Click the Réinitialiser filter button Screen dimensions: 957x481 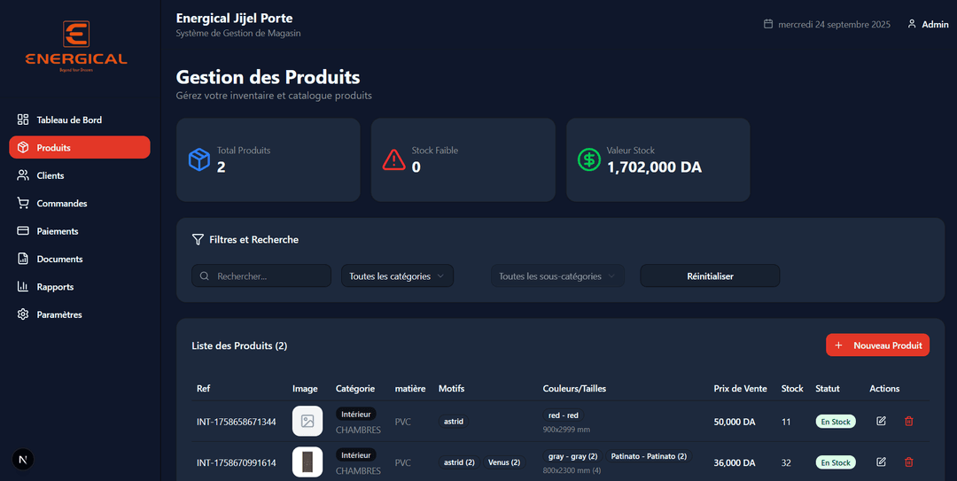point(710,276)
